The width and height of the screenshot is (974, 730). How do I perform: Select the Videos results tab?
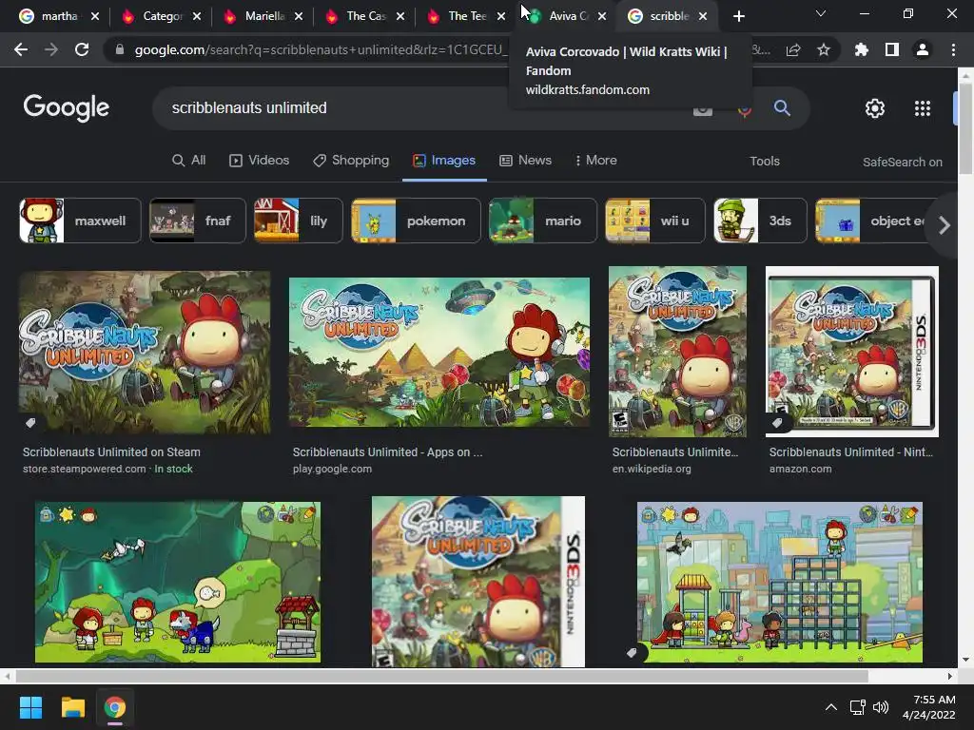click(259, 160)
